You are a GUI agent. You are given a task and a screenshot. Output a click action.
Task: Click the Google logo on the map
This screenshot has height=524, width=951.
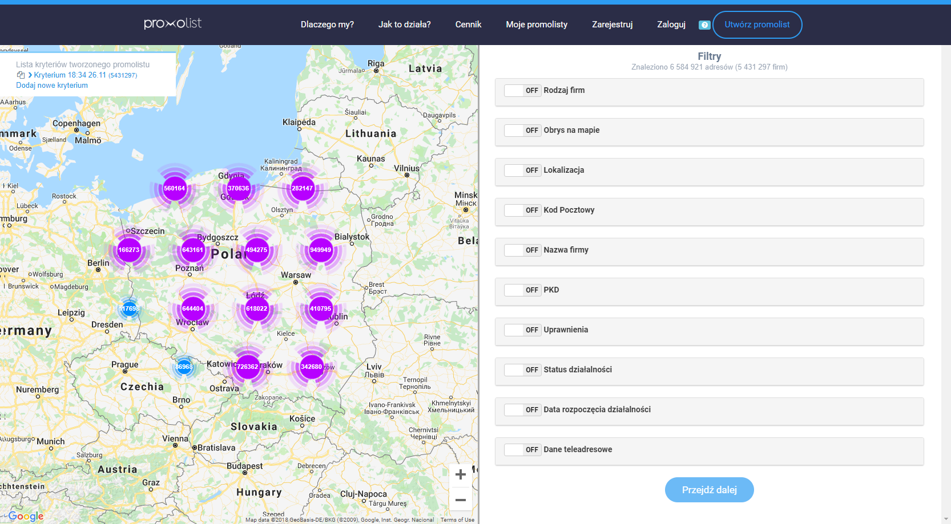point(26,516)
